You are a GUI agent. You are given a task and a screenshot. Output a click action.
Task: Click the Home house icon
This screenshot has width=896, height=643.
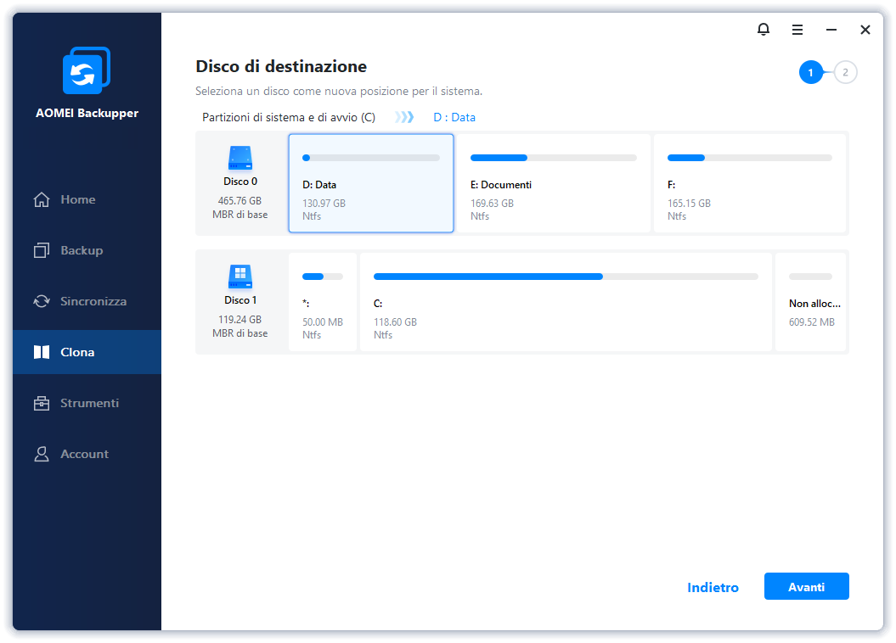point(42,199)
